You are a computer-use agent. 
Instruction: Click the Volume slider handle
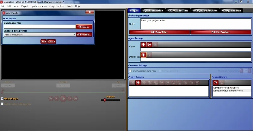[x=105, y=100]
